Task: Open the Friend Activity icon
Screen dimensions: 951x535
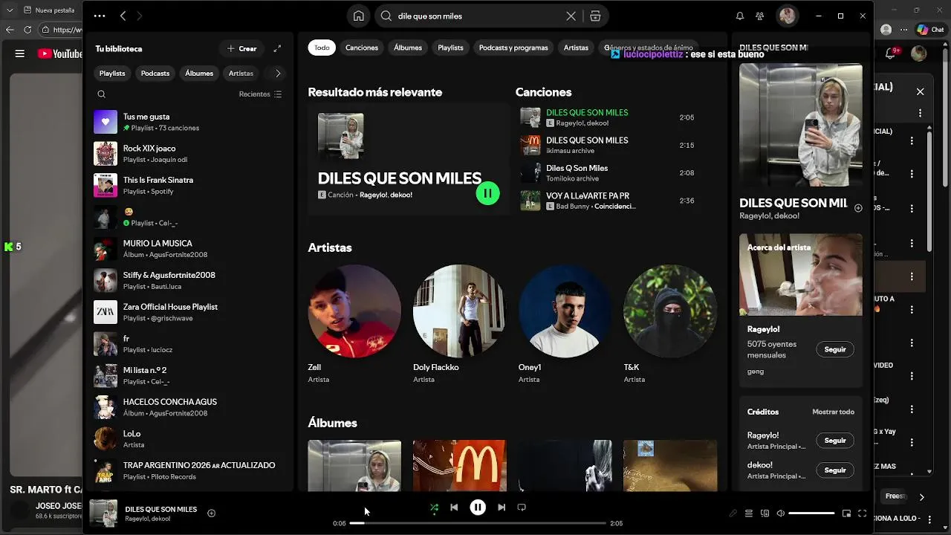Action: 759,16
